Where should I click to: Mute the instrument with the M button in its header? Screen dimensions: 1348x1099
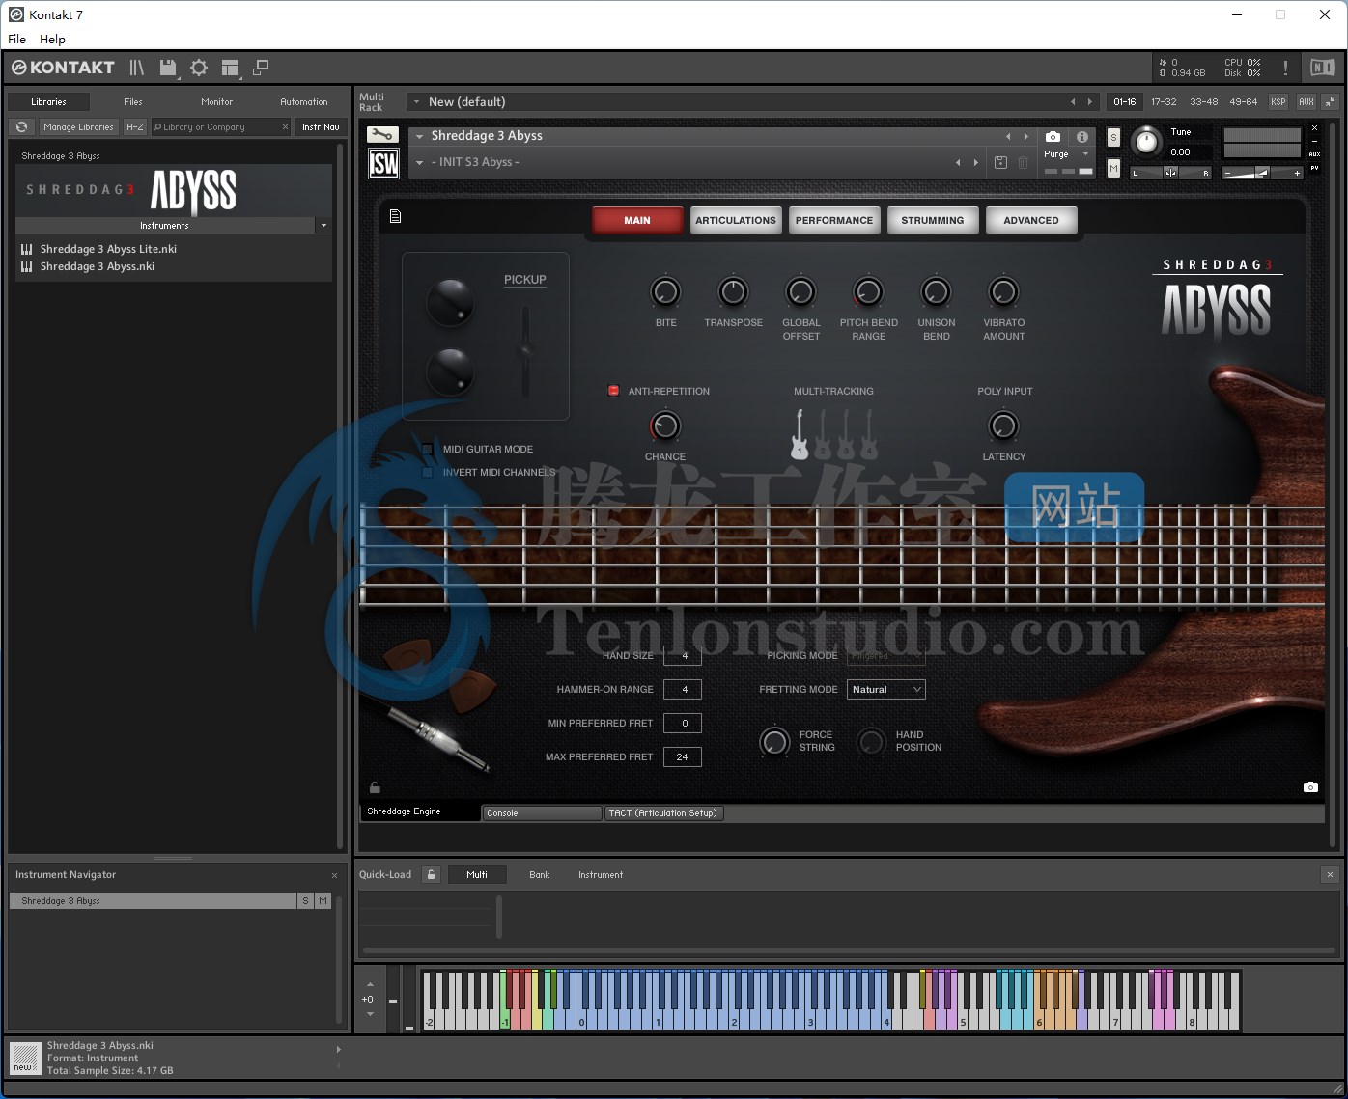(x=1113, y=168)
